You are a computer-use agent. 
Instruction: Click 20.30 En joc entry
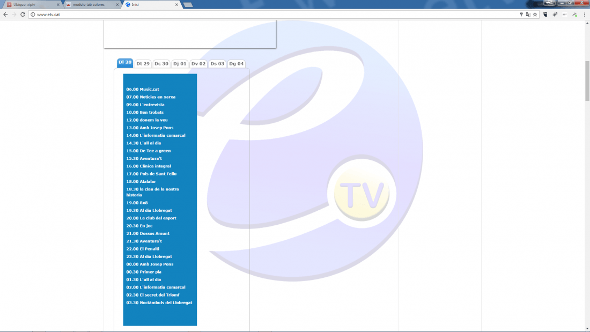139,226
